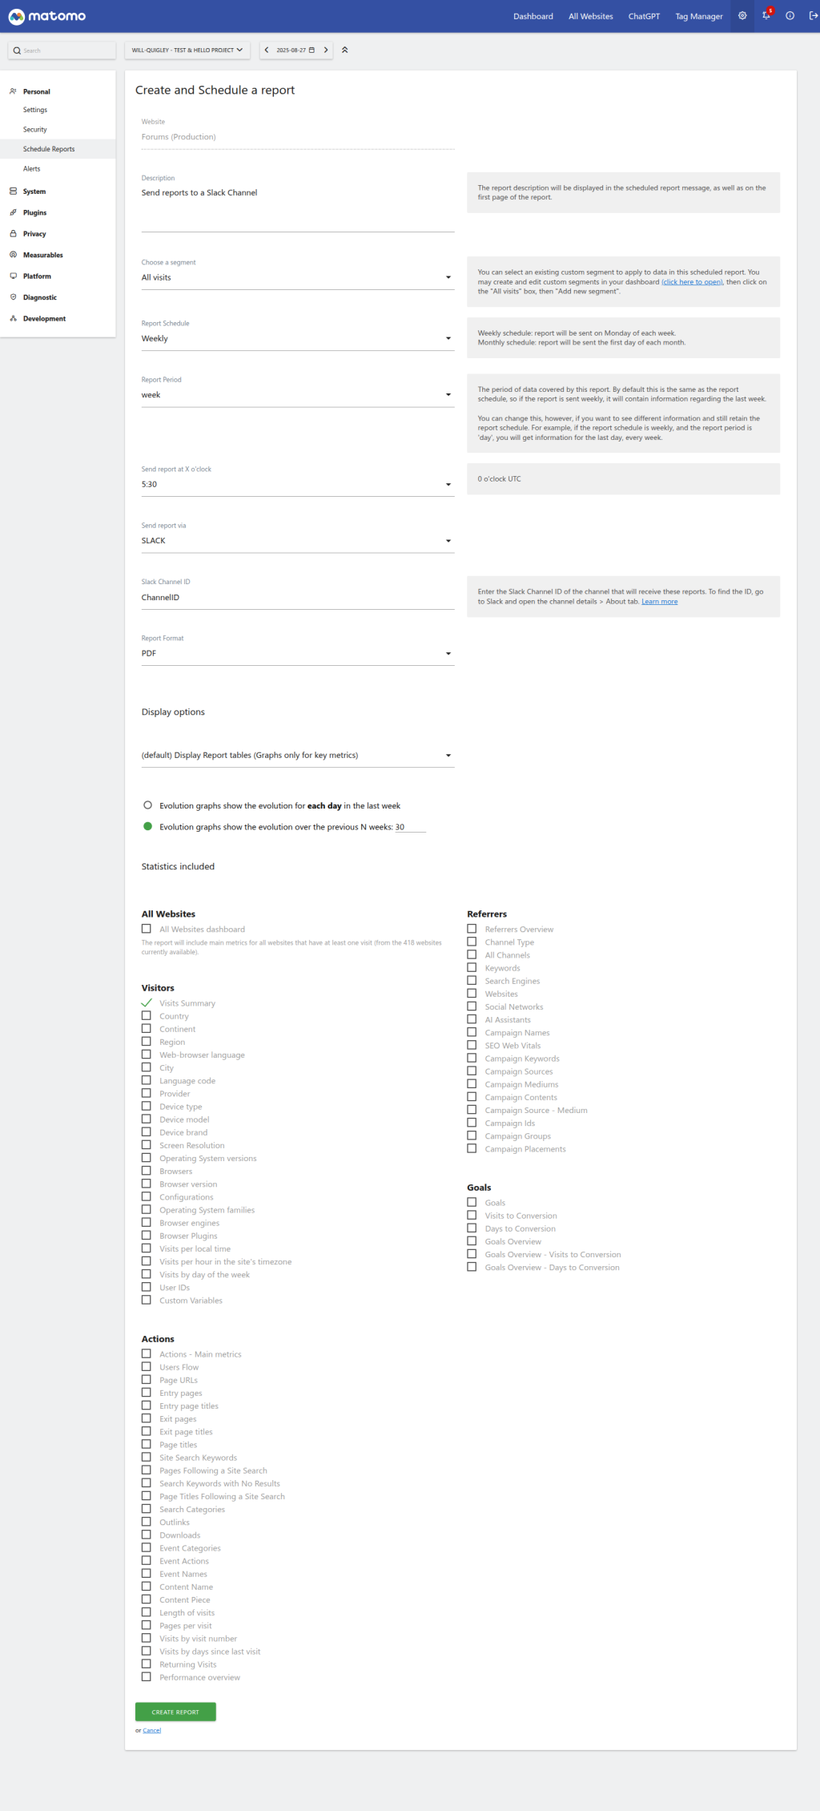Enable the Country report checkbox
The width and height of the screenshot is (820, 1811).
[147, 1016]
